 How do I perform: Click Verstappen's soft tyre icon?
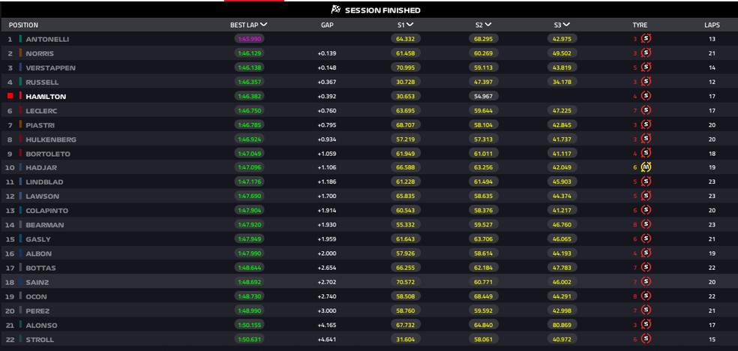(x=646, y=67)
